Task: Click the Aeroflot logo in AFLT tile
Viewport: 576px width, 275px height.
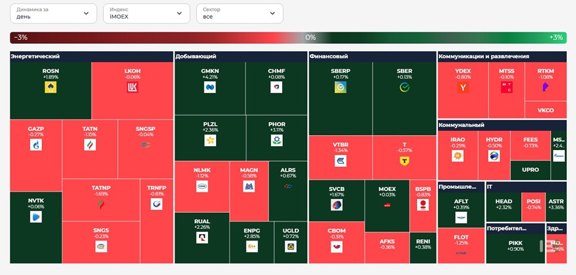Action: click(x=461, y=217)
